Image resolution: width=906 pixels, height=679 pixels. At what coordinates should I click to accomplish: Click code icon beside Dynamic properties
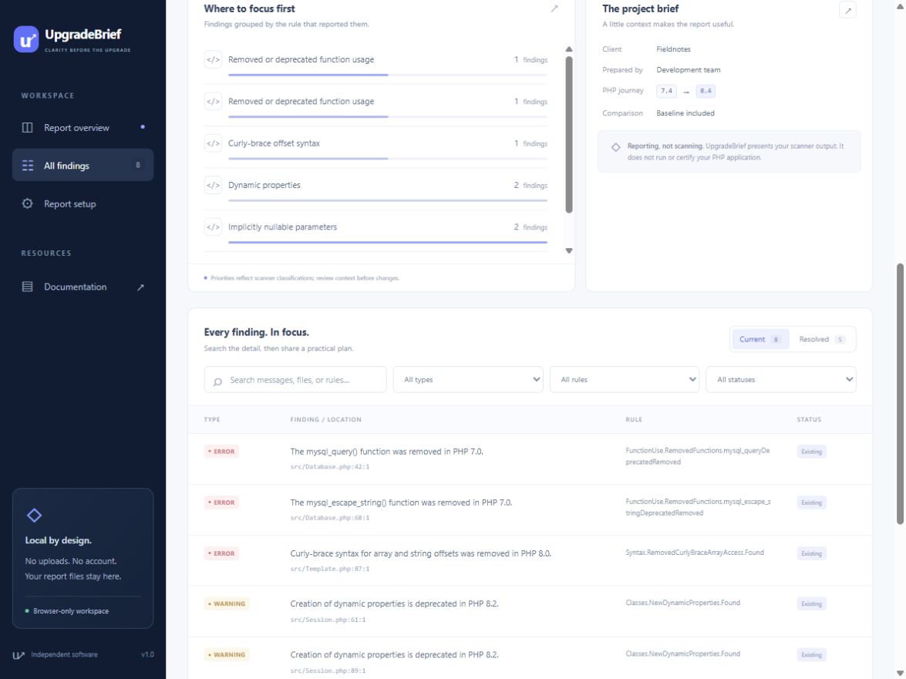coord(214,185)
